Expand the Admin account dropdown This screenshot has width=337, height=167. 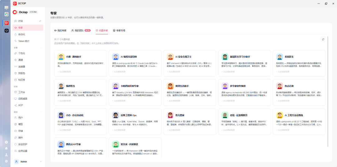pyautogui.click(x=41, y=162)
